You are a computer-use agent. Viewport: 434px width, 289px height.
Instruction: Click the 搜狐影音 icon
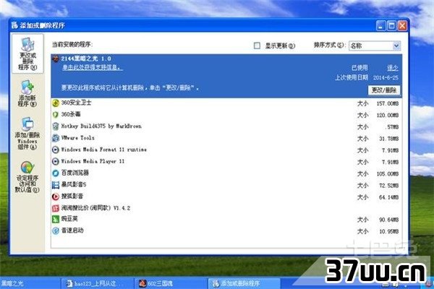point(56,197)
